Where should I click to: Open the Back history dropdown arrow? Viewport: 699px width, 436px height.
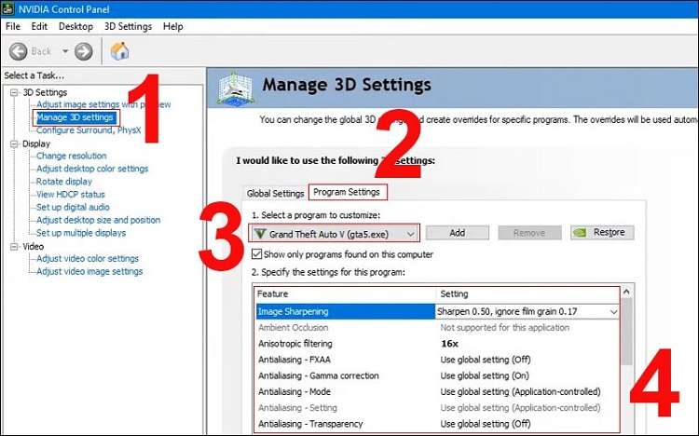[x=65, y=51]
